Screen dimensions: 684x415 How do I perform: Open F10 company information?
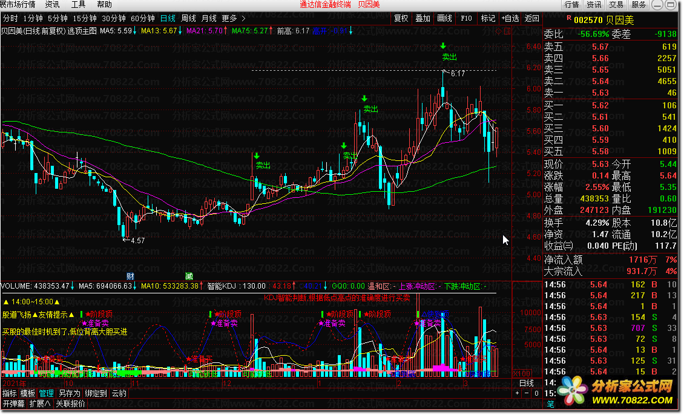tap(466, 19)
